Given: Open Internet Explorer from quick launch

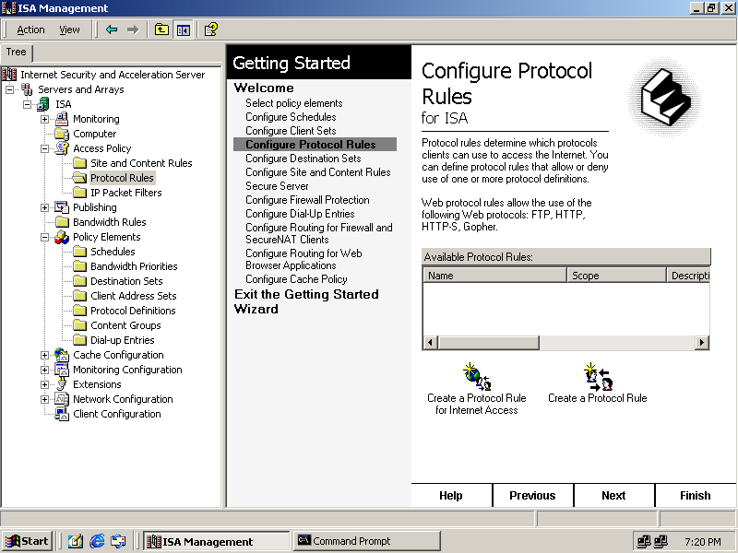Looking at the screenshot, I should (97, 541).
